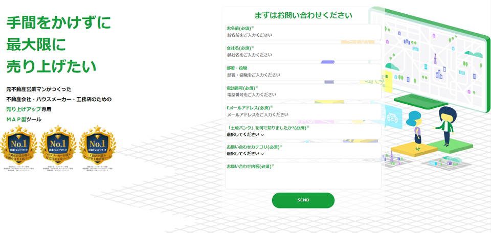Viewport: 491px width, 233px height.
Task: Click the 電話番号 input field
Action: (x=303, y=95)
